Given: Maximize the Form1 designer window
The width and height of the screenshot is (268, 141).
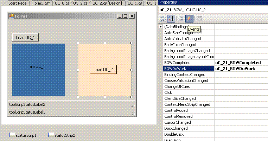Looking at the screenshot, I should [126, 16].
